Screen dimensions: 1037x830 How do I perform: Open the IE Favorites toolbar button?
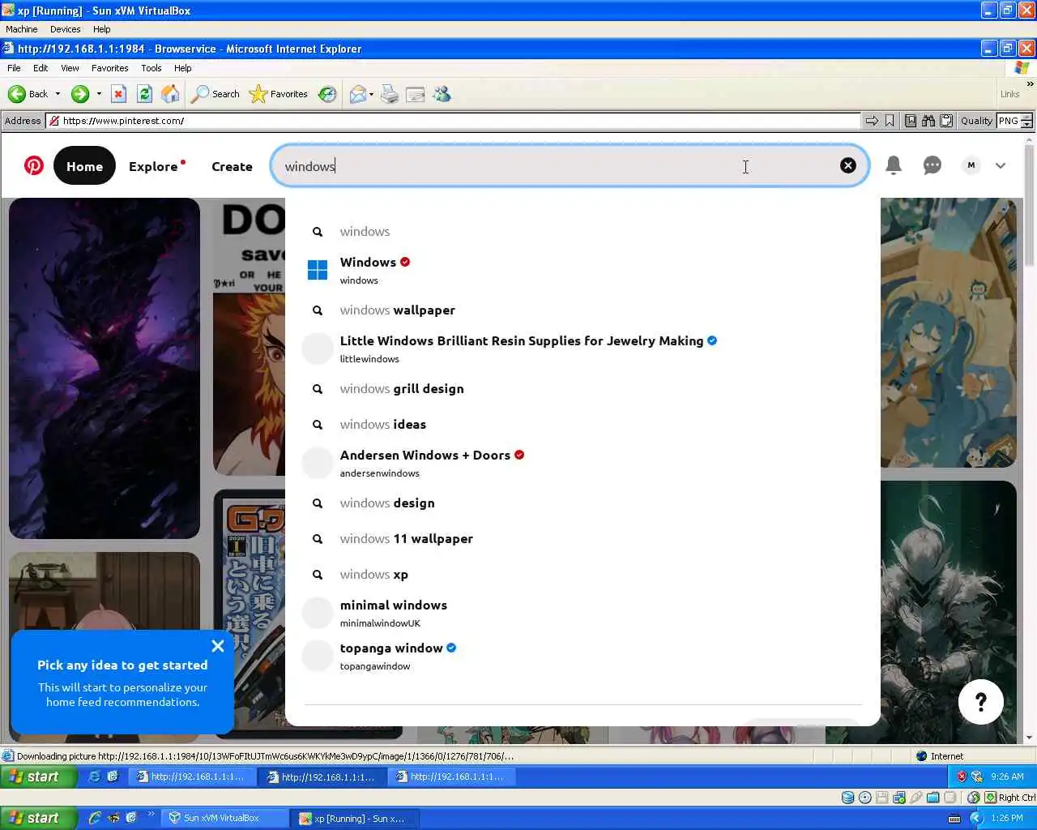pyautogui.click(x=279, y=94)
